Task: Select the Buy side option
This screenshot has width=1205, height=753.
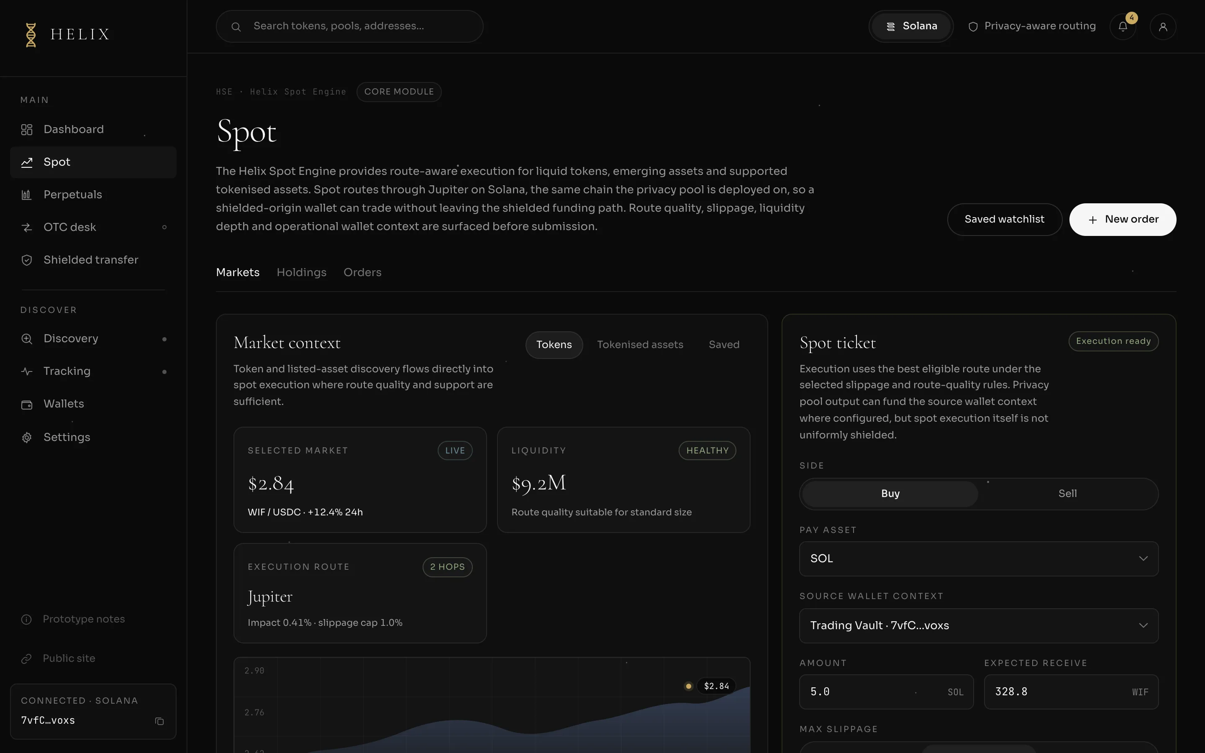Action: click(x=890, y=494)
